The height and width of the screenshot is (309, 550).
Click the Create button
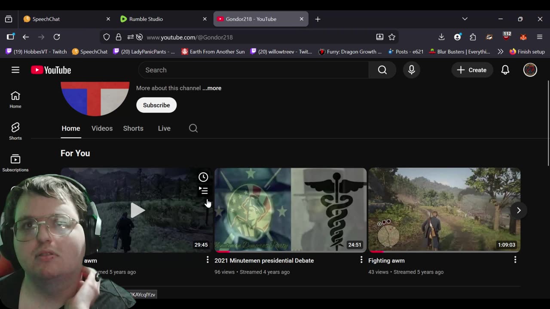[x=472, y=70]
